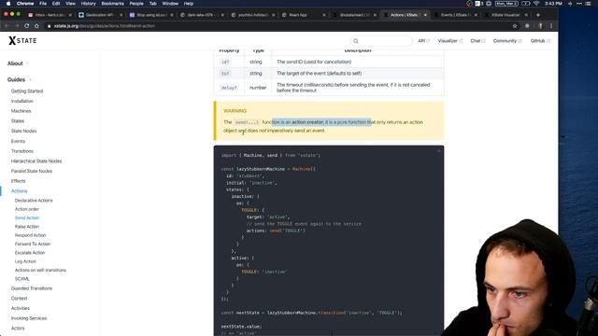Bookmark this page with the star icon
Screen dimensions: 598x336
pyautogui.click(x=515, y=26)
